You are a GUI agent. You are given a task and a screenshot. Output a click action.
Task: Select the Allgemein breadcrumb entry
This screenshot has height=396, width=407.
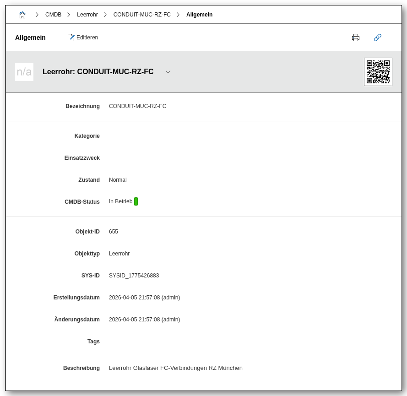coord(199,15)
